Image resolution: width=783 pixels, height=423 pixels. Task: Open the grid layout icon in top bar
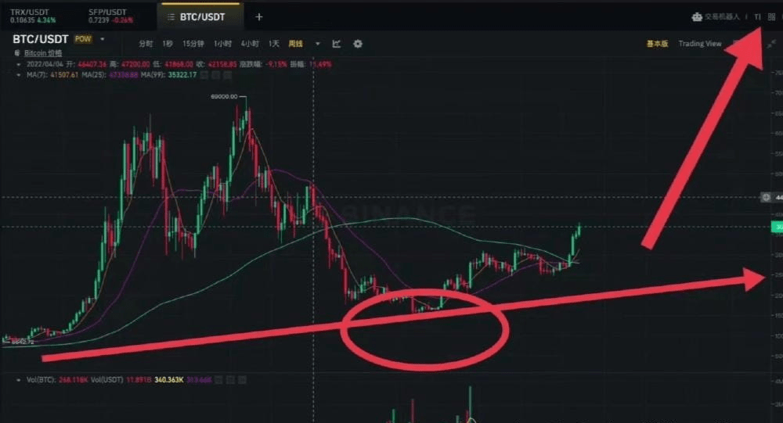tap(771, 17)
